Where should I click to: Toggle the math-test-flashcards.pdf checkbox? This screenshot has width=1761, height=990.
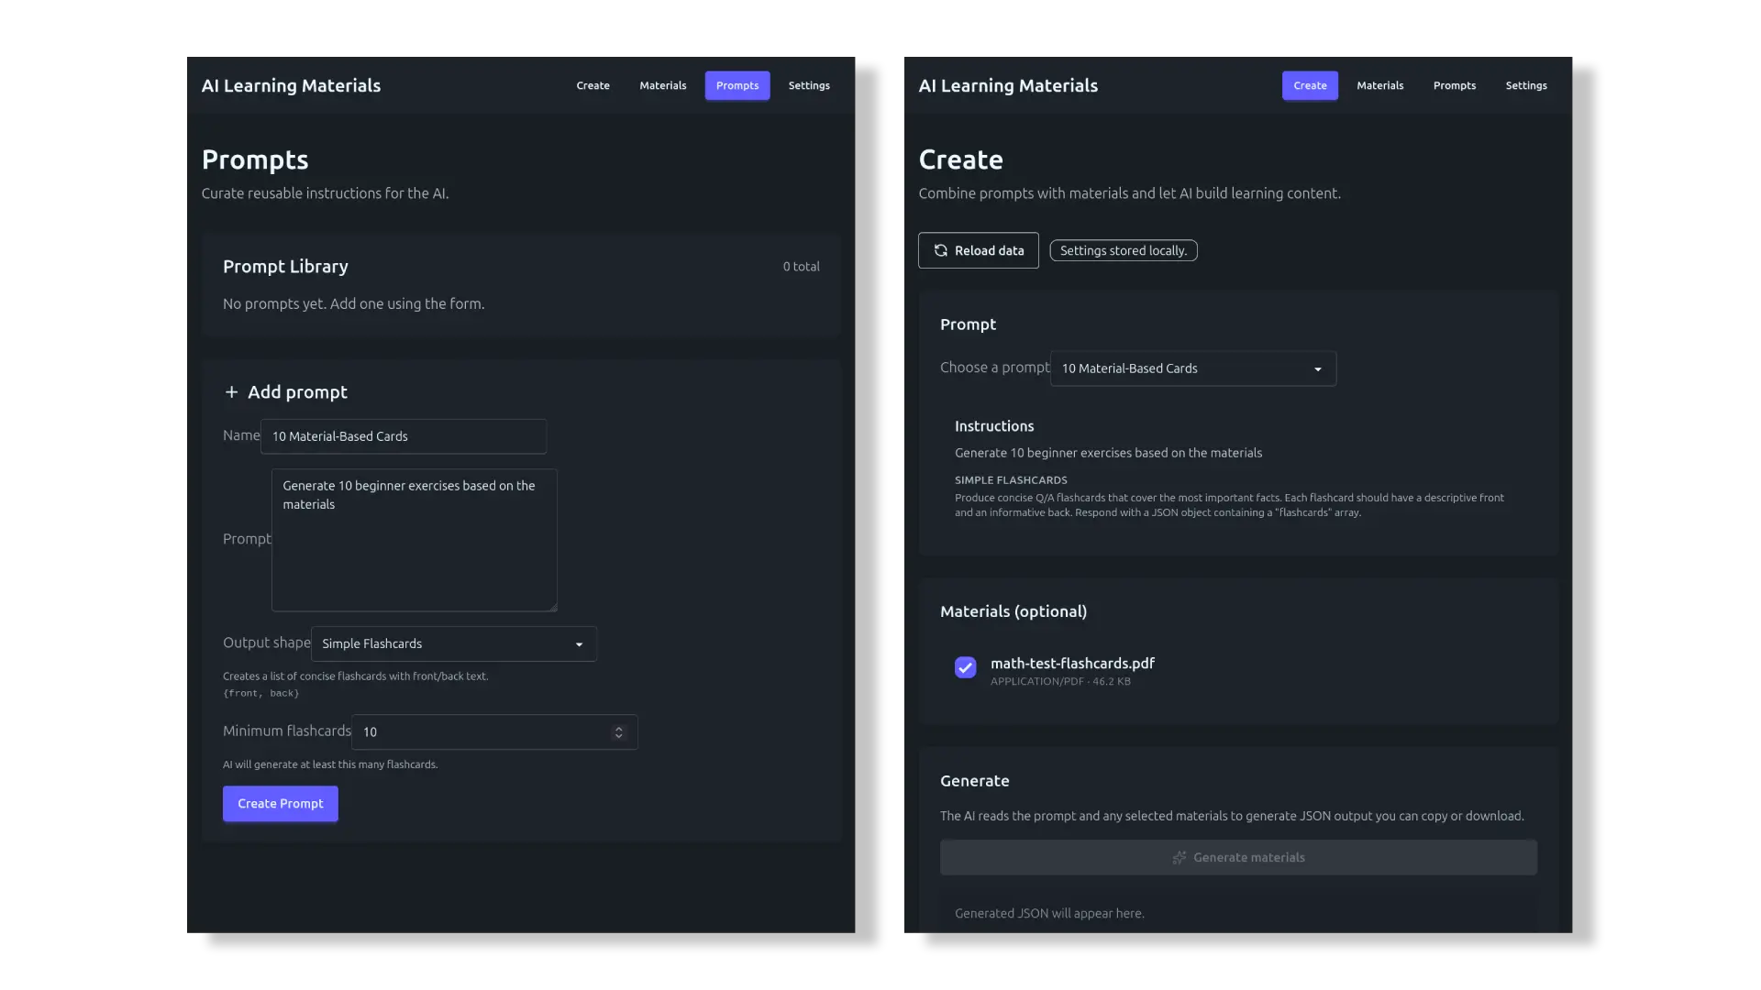[965, 667]
